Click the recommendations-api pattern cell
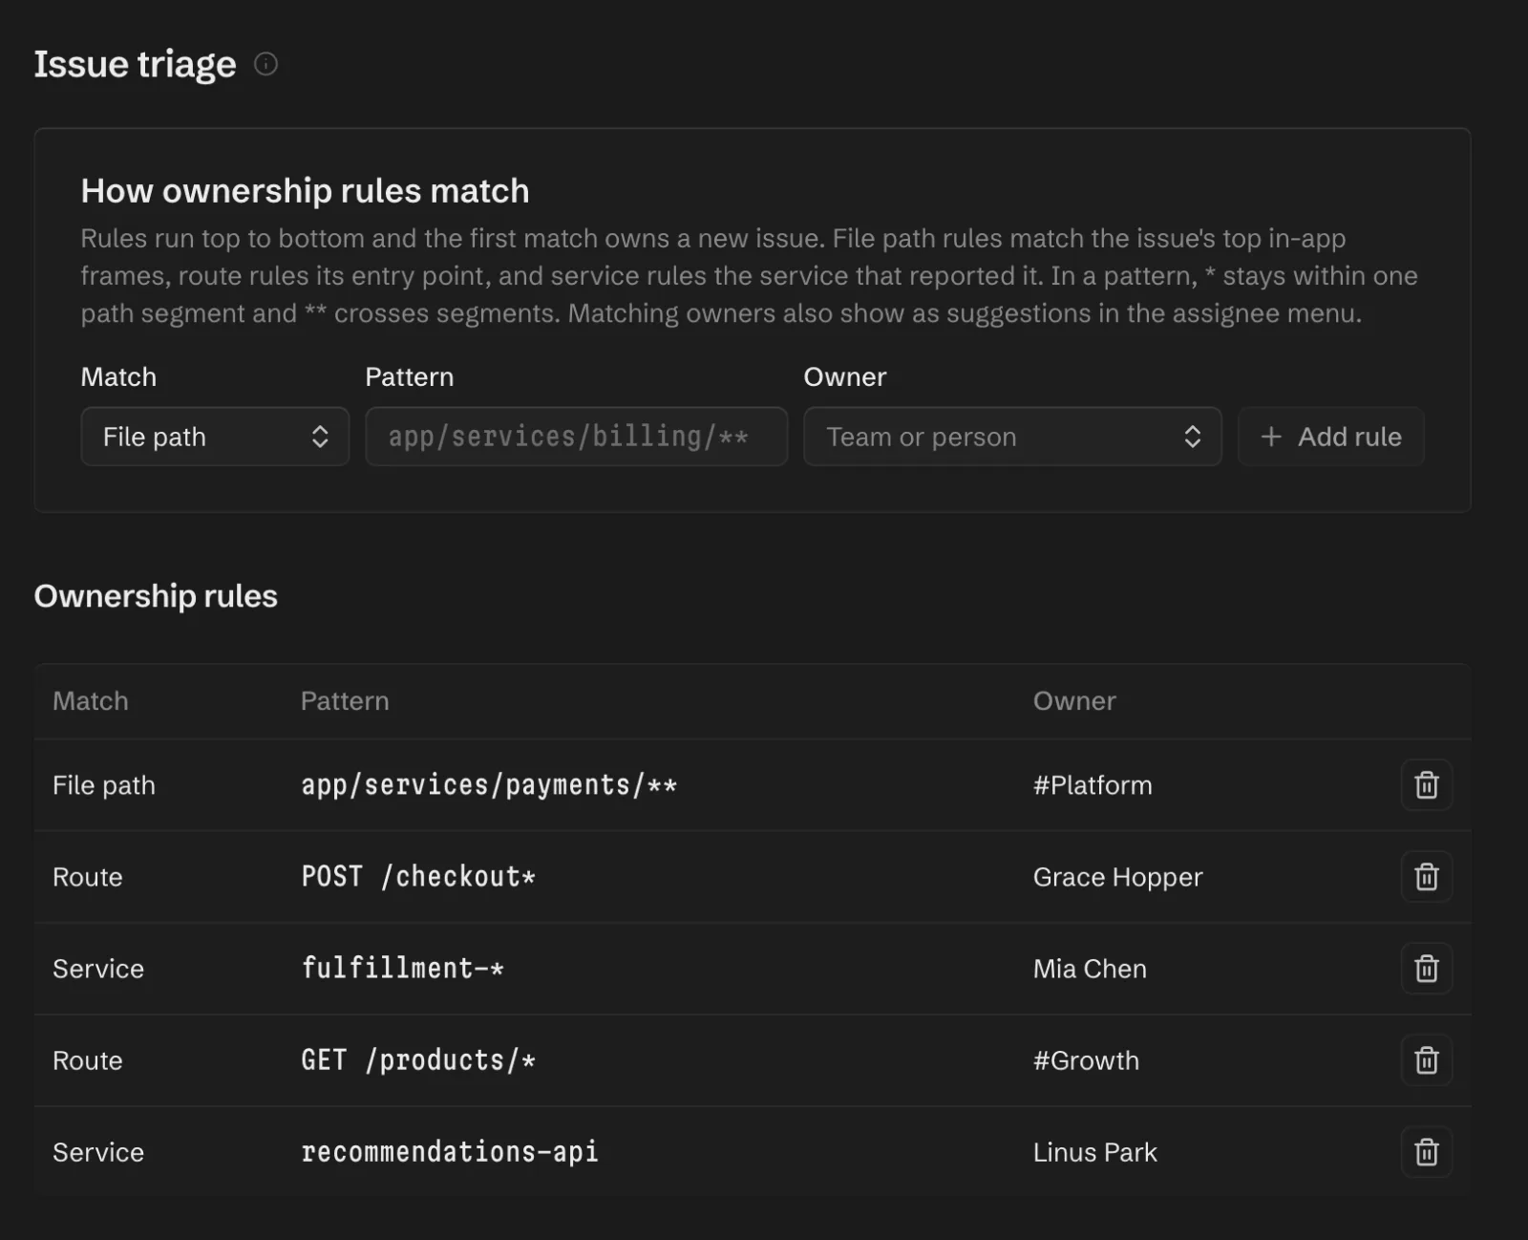The width and height of the screenshot is (1528, 1240). tap(450, 1152)
